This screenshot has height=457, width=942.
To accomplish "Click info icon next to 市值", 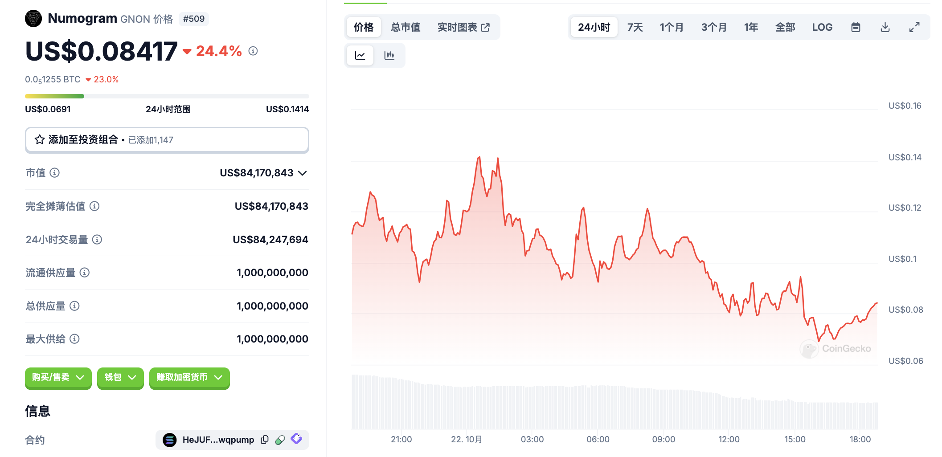I will [x=55, y=173].
